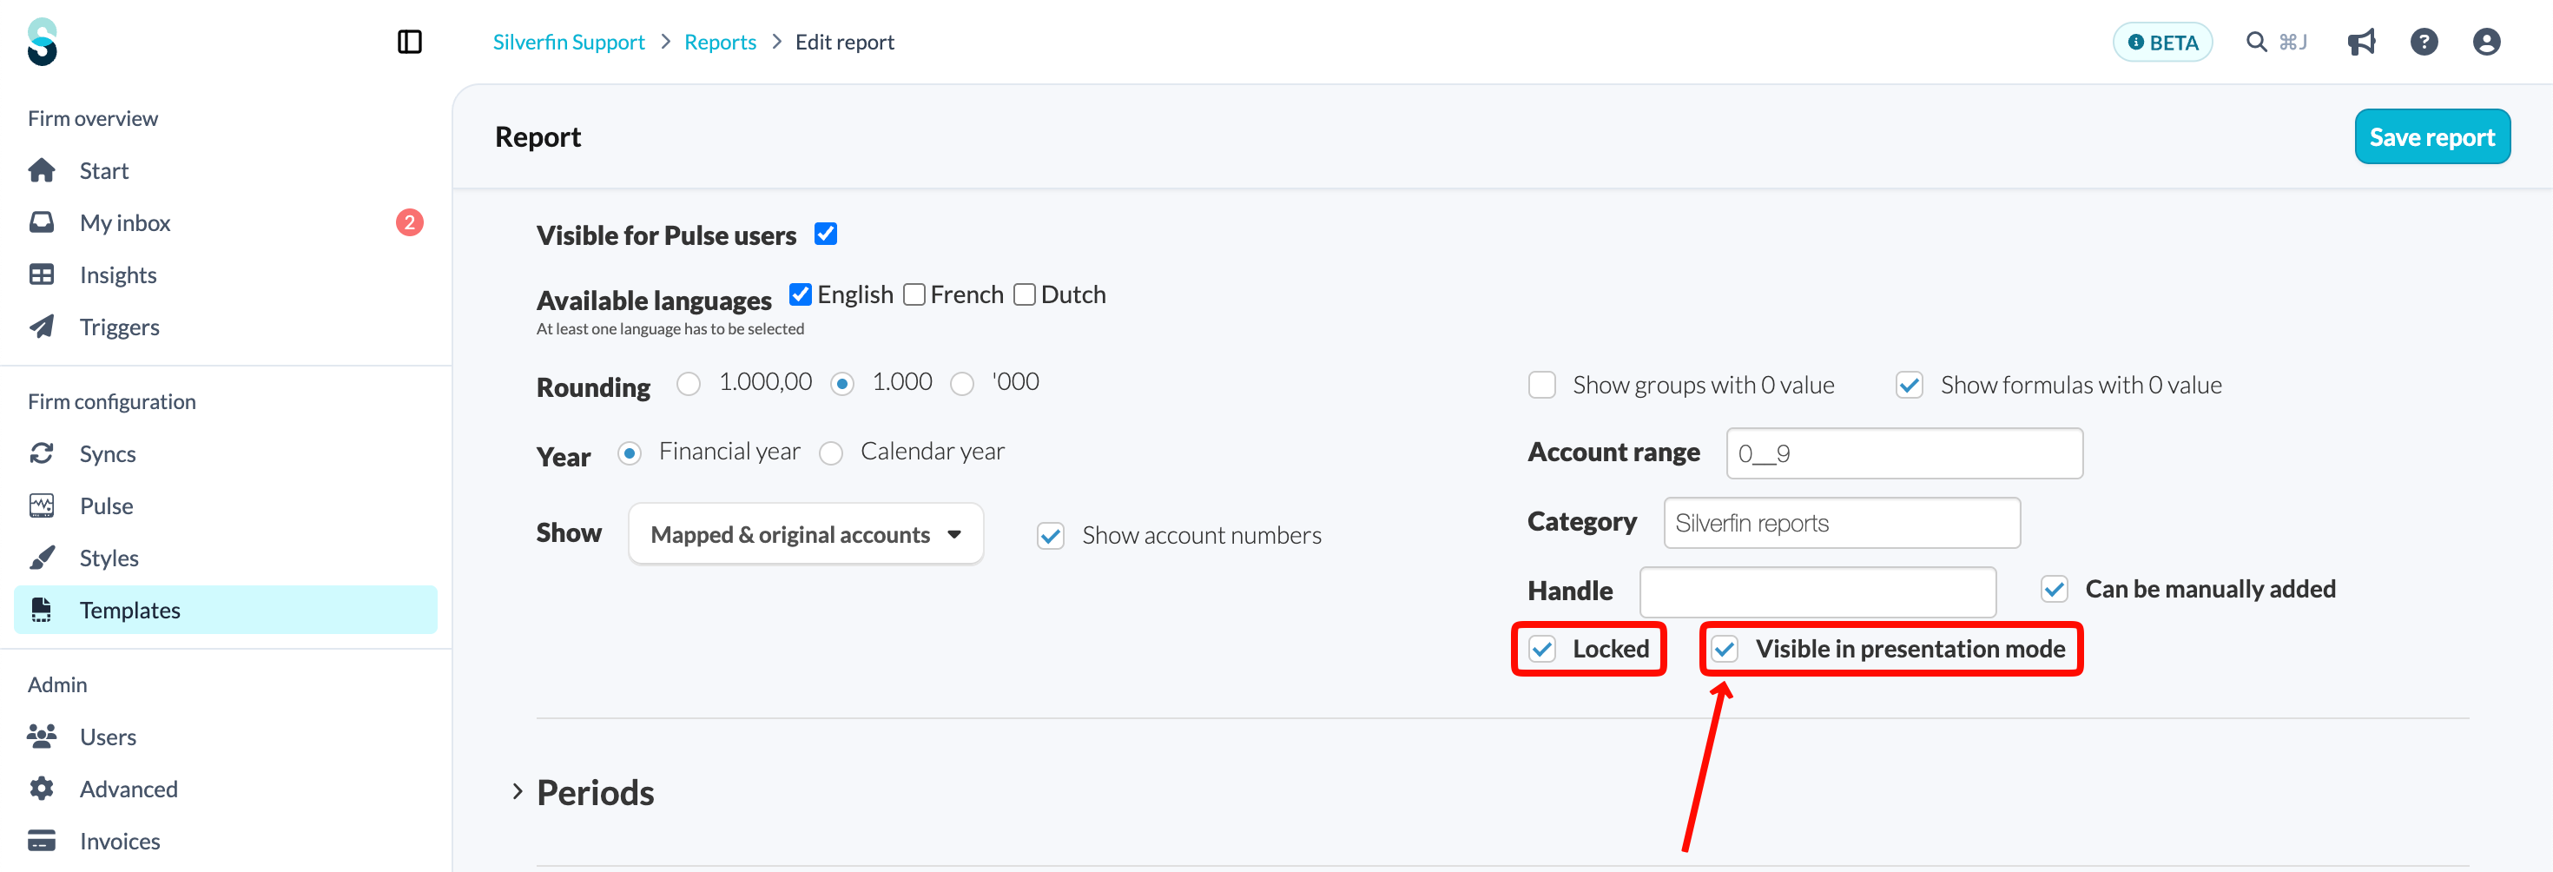Open Mapped & original accounts dropdown

pyautogui.click(x=806, y=534)
